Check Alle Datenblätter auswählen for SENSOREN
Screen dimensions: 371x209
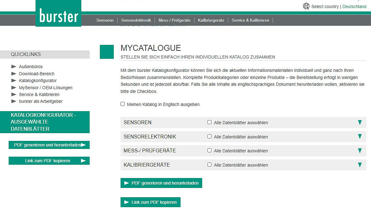tap(210, 122)
